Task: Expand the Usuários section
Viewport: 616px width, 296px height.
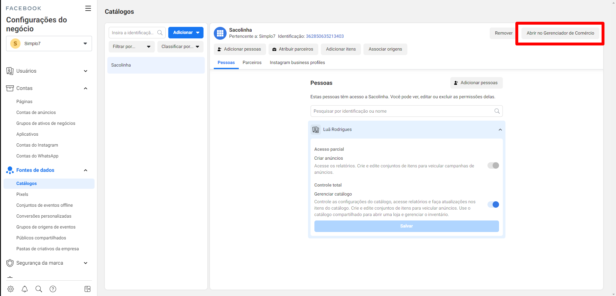Action: [x=86, y=71]
